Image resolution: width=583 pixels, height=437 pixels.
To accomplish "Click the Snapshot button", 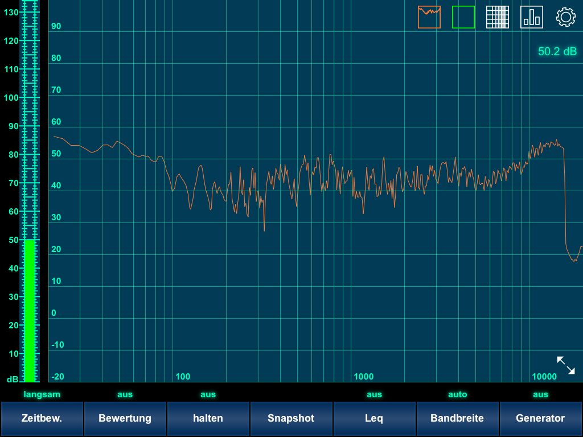I will pos(291,418).
